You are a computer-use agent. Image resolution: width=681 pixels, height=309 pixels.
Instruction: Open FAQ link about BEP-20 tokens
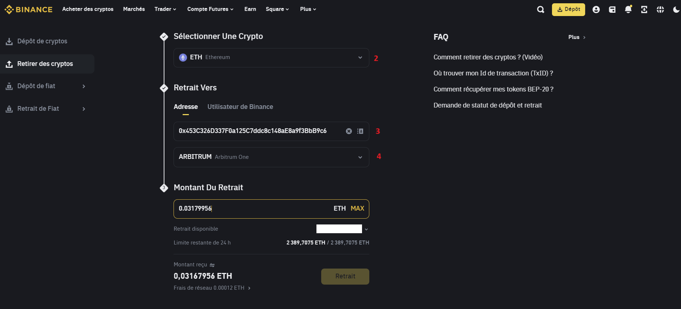[x=493, y=89]
